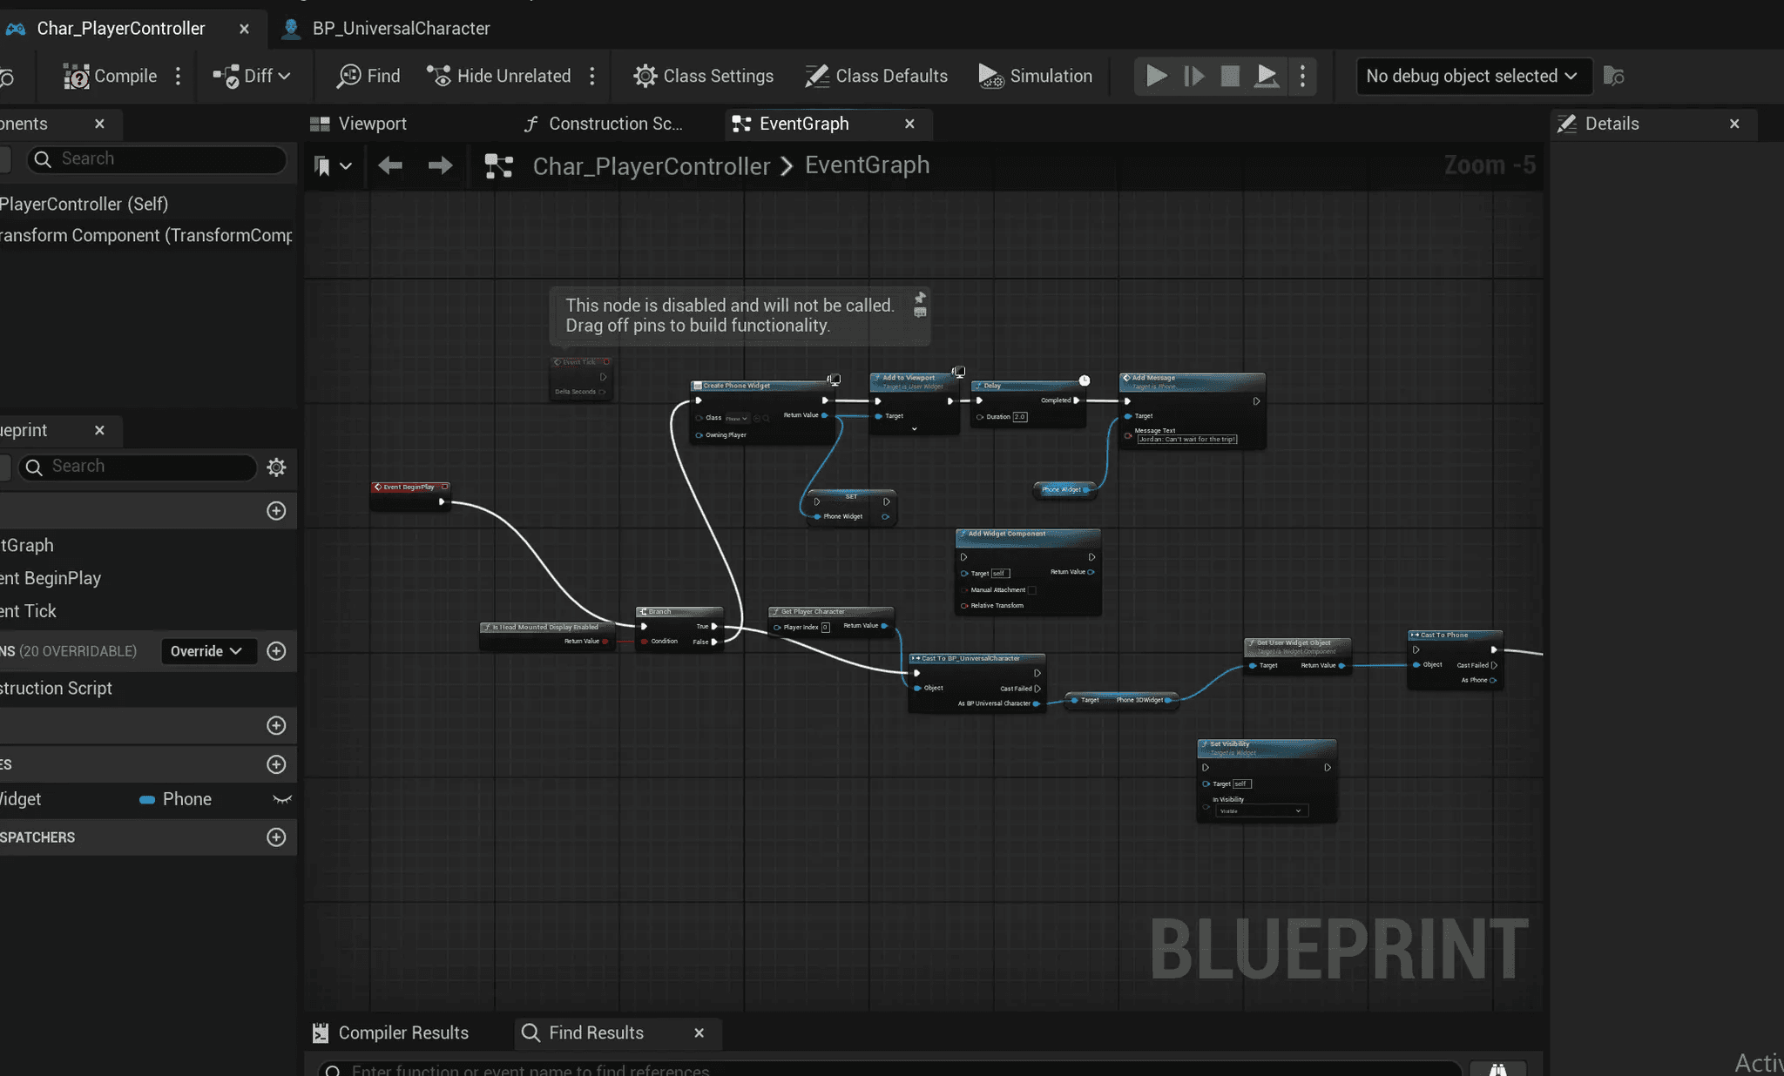Click the Components search field
The image size is (1784, 1076).
[157, 159]
